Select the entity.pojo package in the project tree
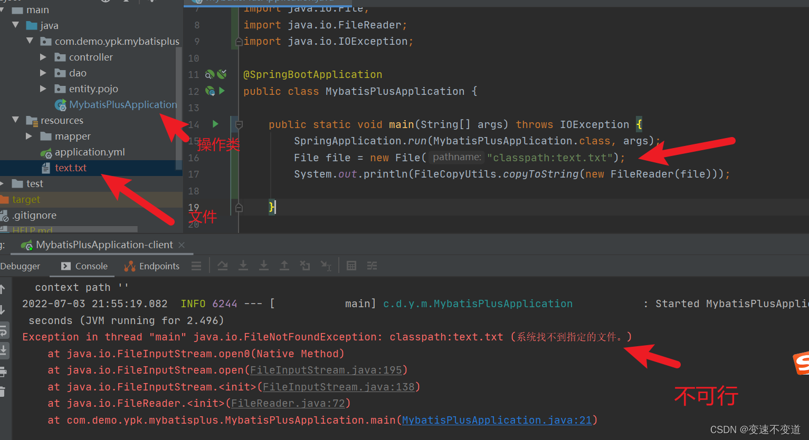The image size is (809, 440). tap(93, 89)
